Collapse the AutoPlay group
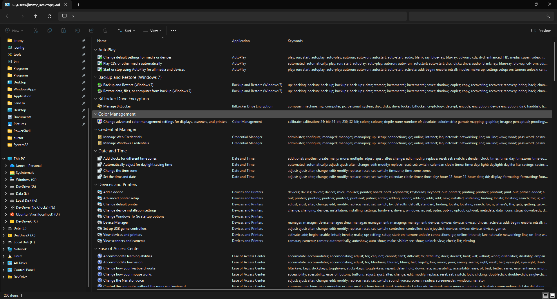Viewport: 557px width, 299px height. [95, 50]
